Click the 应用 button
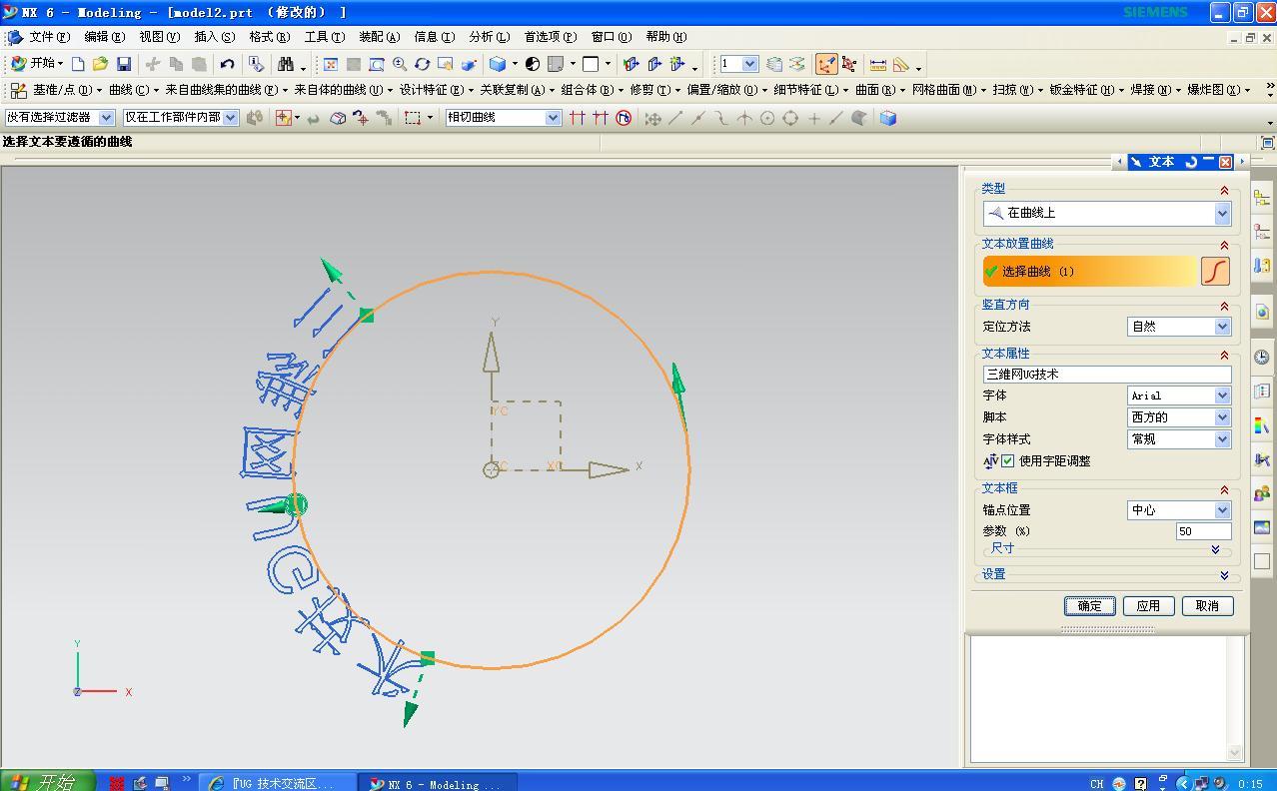The image size is (1277, 791). tap(1148, 606)
